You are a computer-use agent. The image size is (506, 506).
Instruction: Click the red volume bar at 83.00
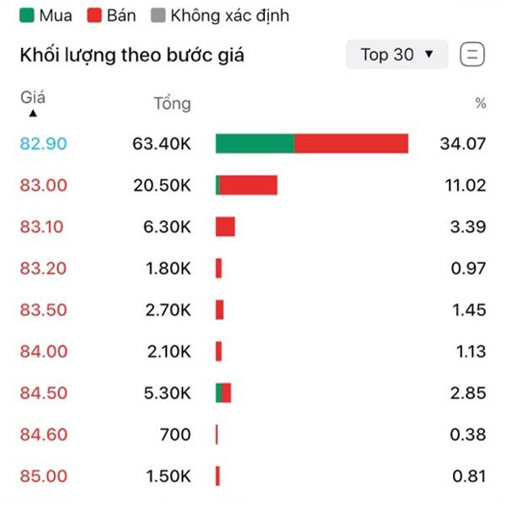[249, 185]
